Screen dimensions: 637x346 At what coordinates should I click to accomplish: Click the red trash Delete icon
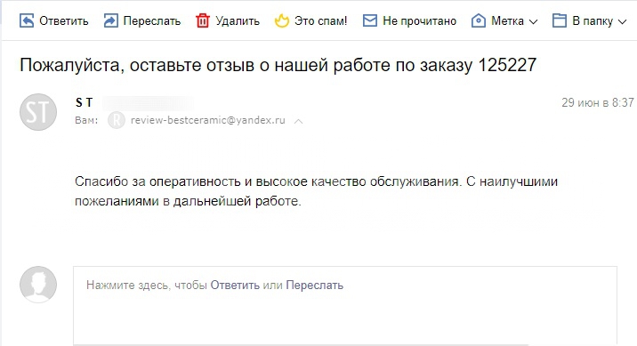pyautogui.click(x=203, y=20)
